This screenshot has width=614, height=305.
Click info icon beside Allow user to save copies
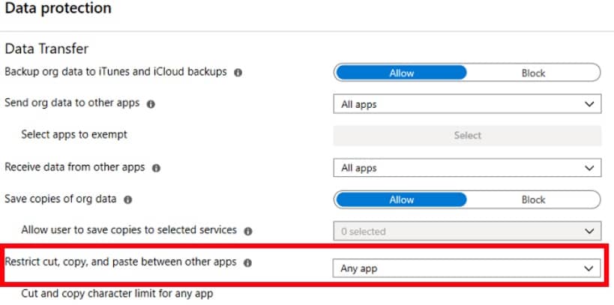248,232
